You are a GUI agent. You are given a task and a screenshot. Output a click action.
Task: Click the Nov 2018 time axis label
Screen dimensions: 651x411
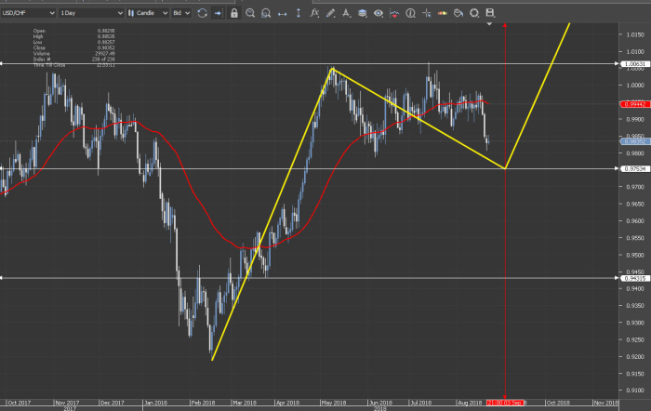(606, 403)
